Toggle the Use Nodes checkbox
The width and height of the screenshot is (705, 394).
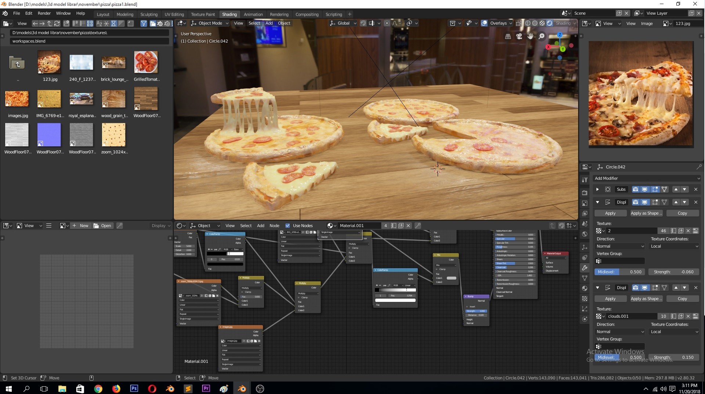(288, 225)
